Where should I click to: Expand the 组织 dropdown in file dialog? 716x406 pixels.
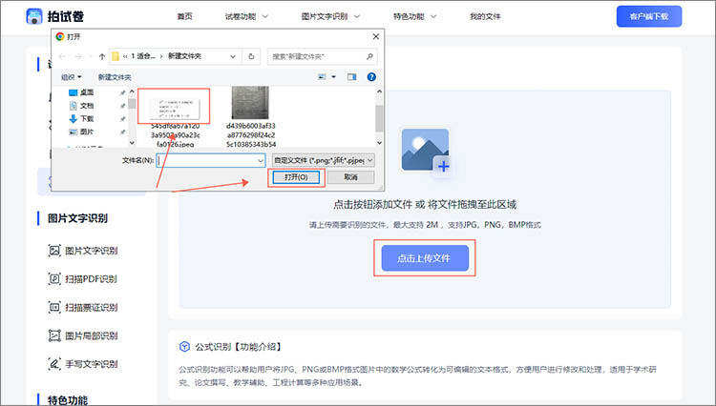[73, 76]
